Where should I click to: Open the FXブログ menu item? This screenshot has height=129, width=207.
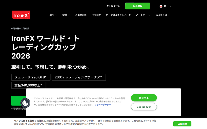pyautogui.click(x=96, y=15)
